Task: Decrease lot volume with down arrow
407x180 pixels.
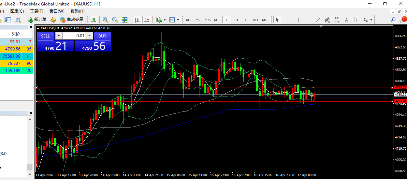Action: click(59, 36)
